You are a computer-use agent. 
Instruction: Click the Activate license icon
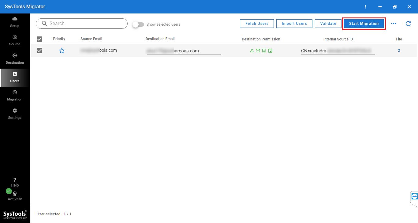(x=15, y=194)
